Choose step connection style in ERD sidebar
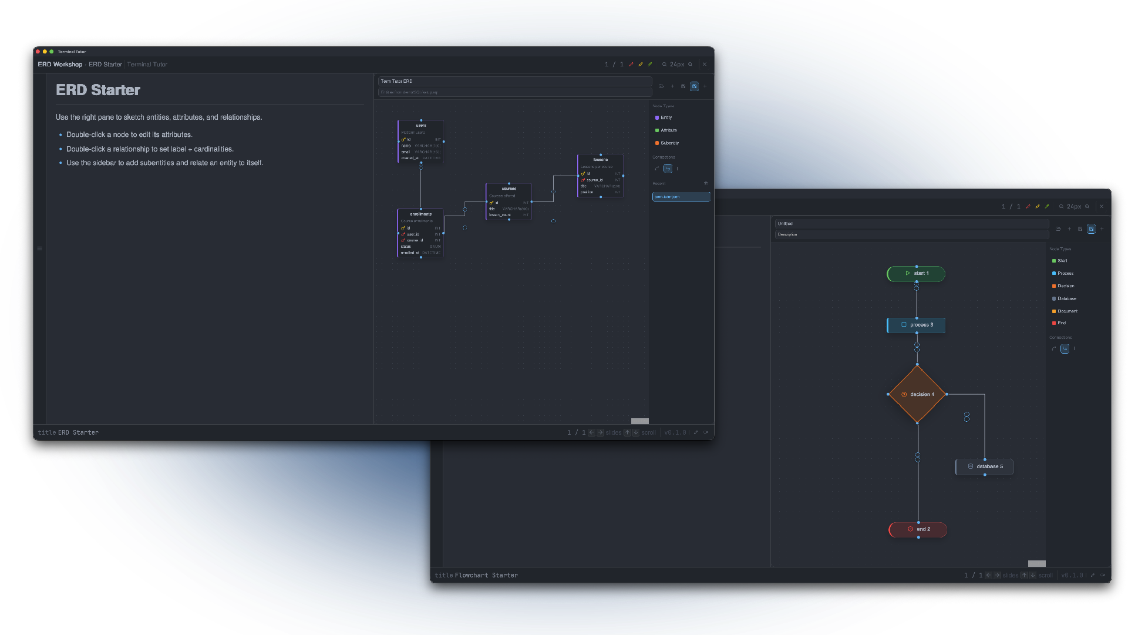The image size is (1128, 635). [668, 169]
